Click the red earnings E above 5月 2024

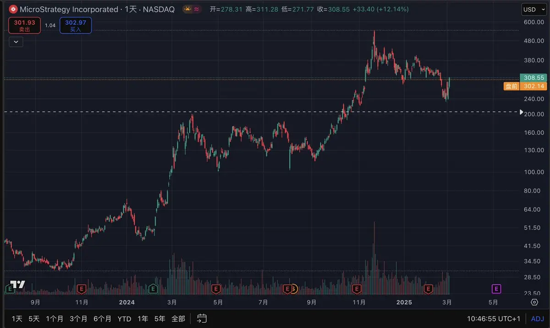click(x=216, y=289)
